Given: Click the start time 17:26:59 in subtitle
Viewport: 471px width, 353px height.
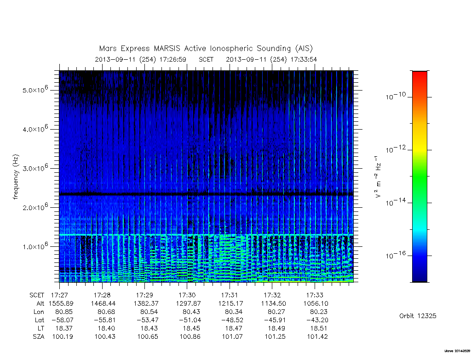Looking at the screenshot, I should [x=173, y=59].
